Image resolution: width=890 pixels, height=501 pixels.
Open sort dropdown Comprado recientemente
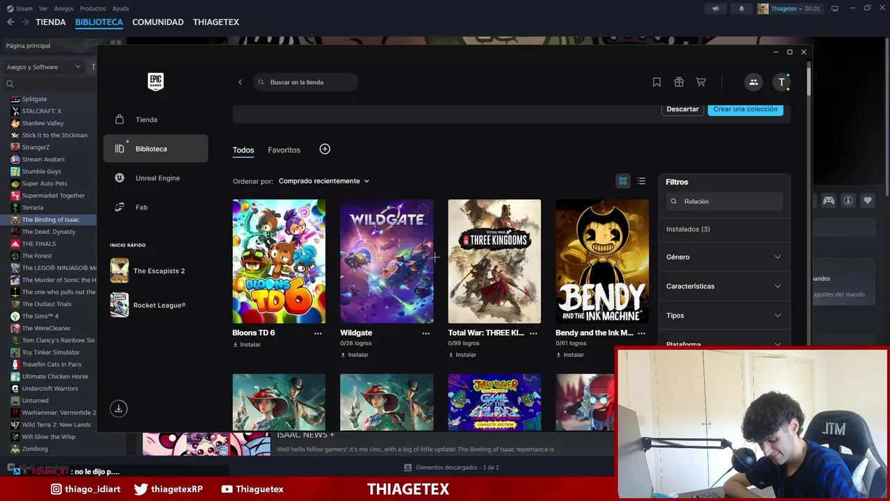click(324, 181)
